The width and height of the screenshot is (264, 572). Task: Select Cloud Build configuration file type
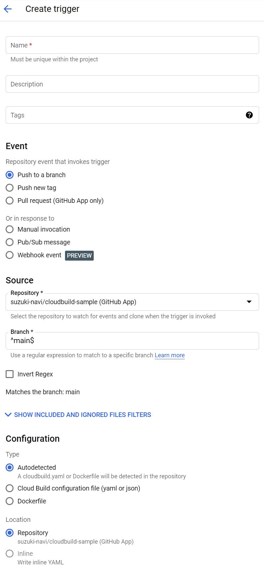pyautogui.click(x=10, y=488)
